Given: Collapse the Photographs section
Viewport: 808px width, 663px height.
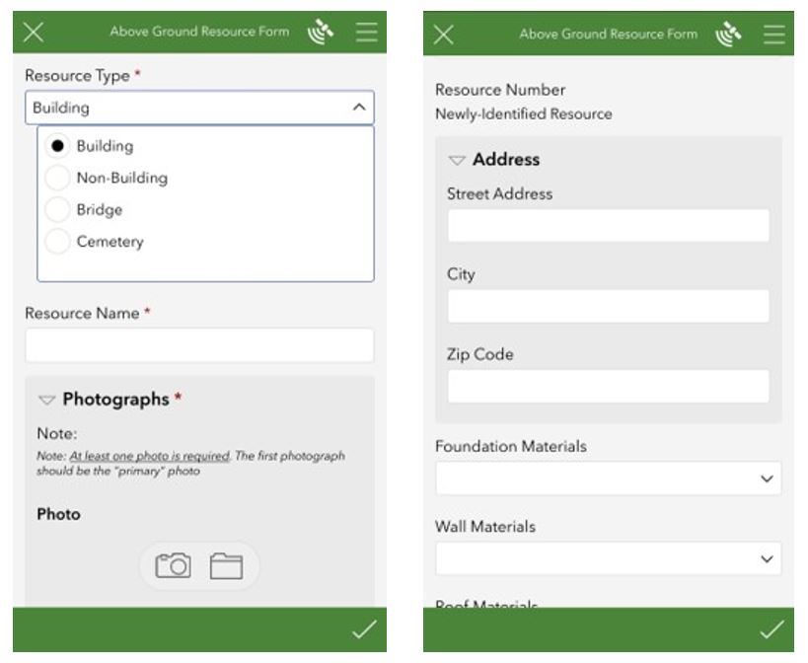Looking at the screenshot, I should 47,400.
